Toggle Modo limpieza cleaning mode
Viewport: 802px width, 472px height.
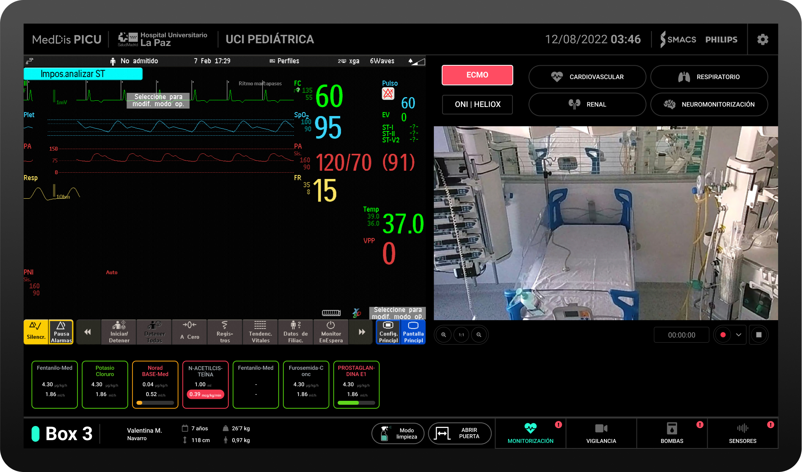pyautogui.click(x=398, y=433)
